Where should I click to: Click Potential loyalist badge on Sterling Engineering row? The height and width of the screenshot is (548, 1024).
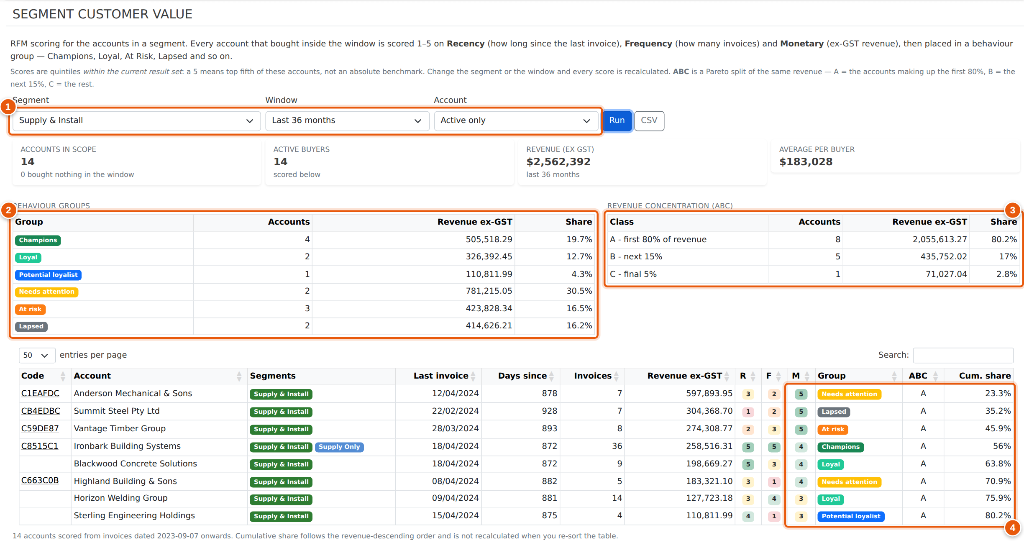pyautogui.click(x=851, y=516)
